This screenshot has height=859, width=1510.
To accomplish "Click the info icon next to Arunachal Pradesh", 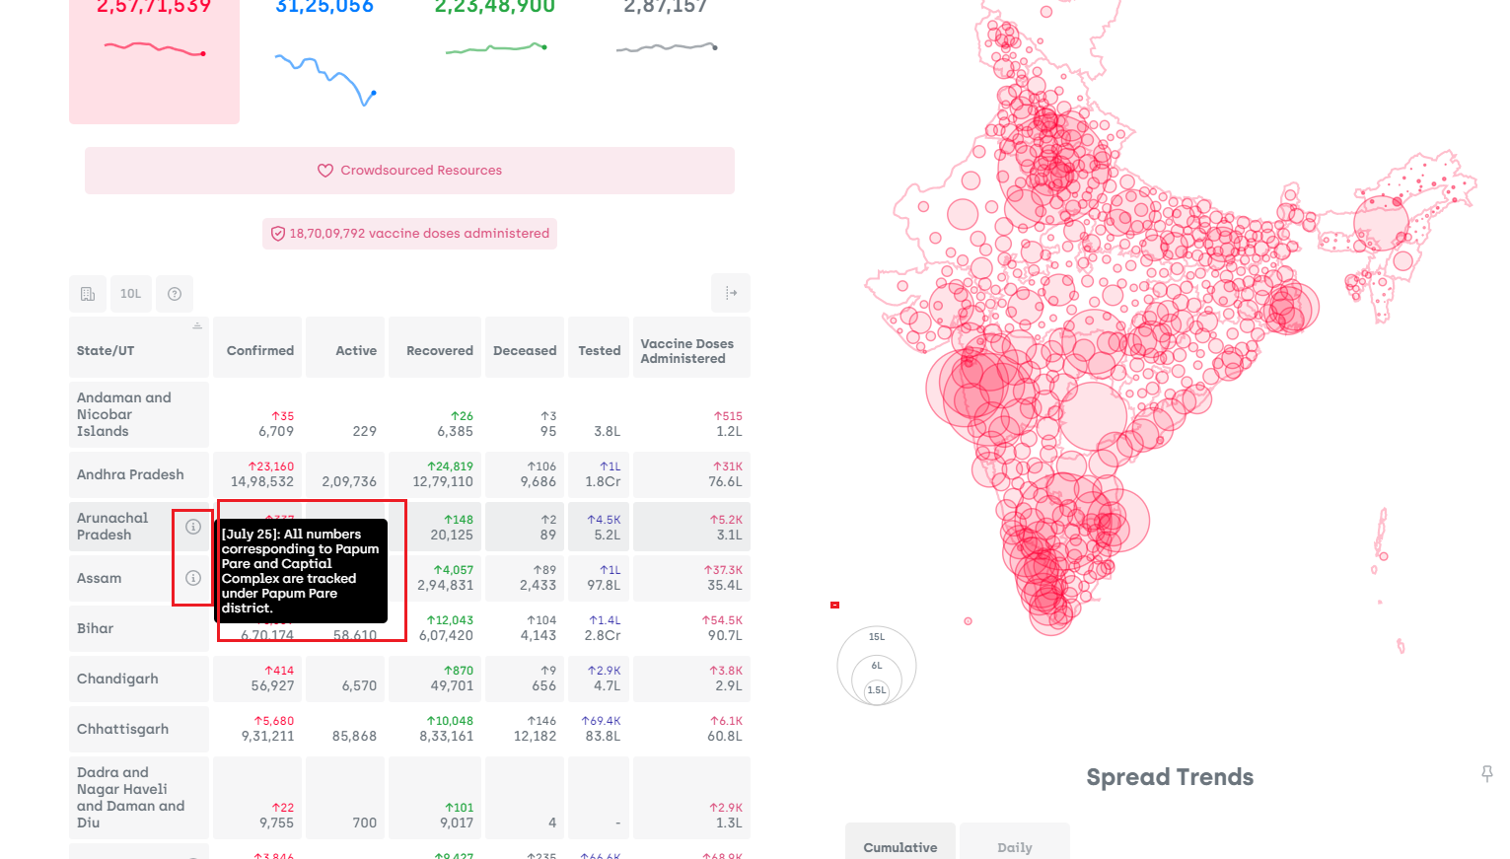I will 193,527.
